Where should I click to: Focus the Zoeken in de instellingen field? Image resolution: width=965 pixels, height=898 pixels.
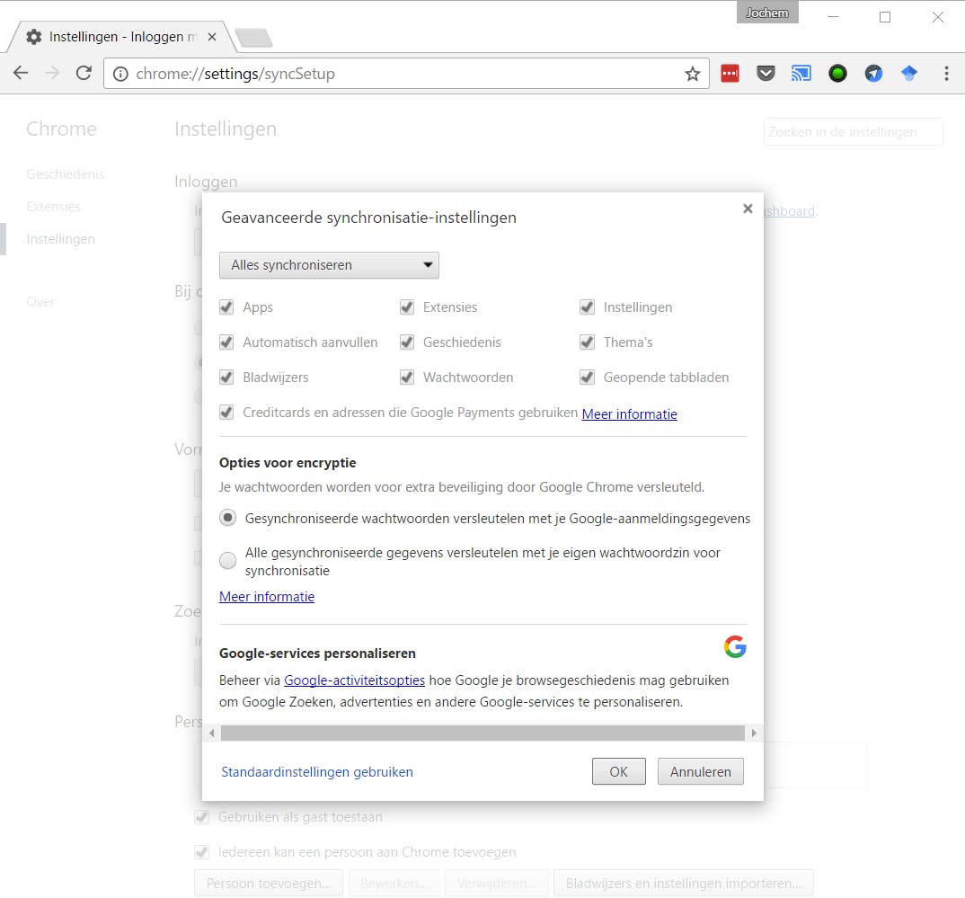[853, 132]
